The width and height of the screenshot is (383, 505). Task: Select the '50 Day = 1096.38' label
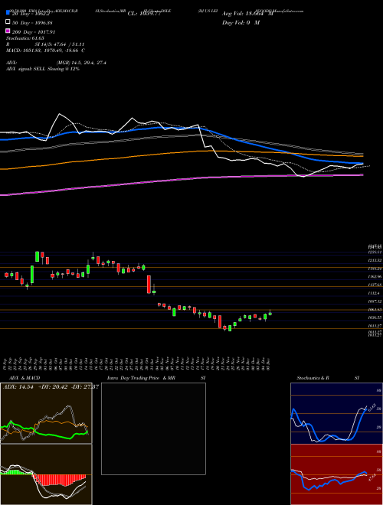click(32, 23)
